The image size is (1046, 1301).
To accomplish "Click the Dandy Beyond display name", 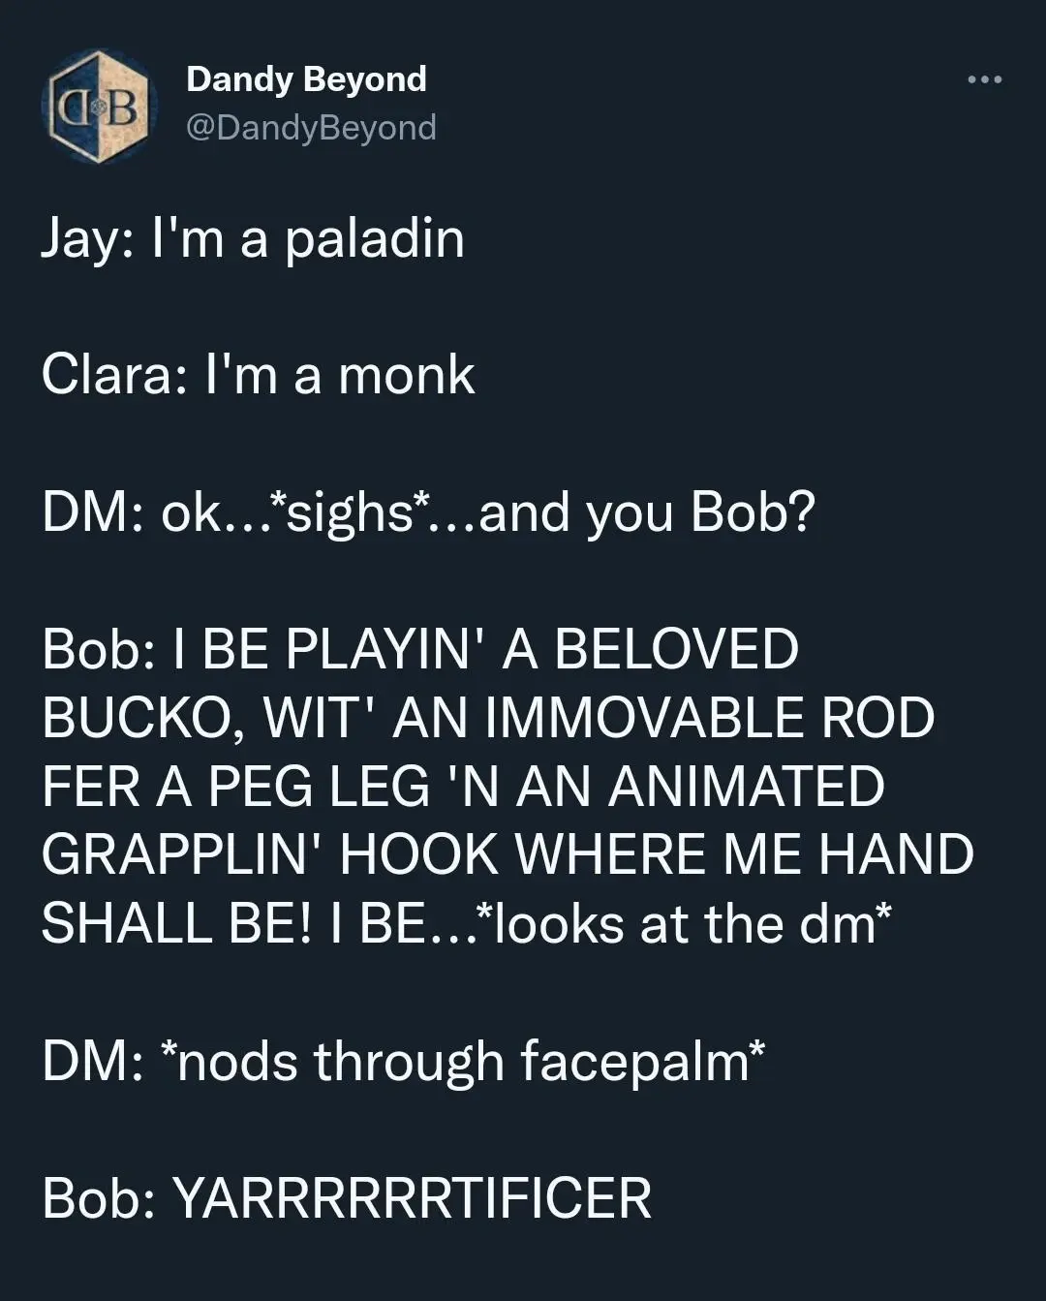I will tap(306, 79).
